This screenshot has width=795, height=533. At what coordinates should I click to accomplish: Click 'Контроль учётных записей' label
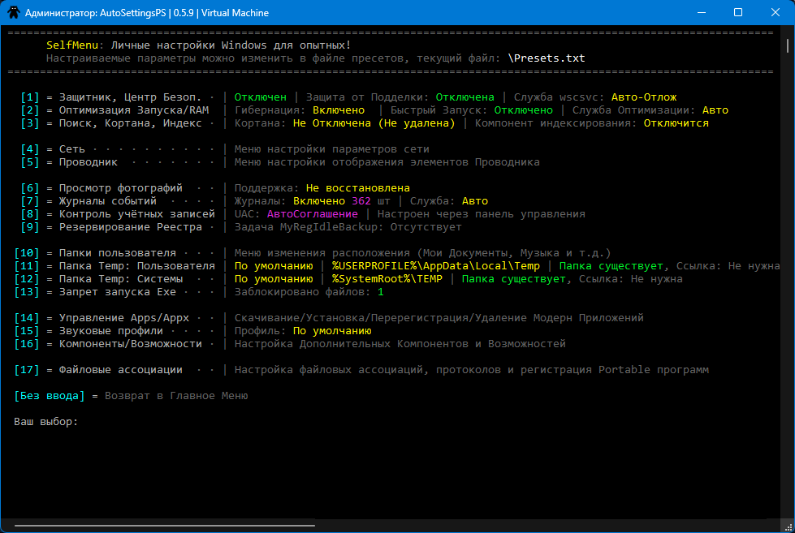(137, 214)
